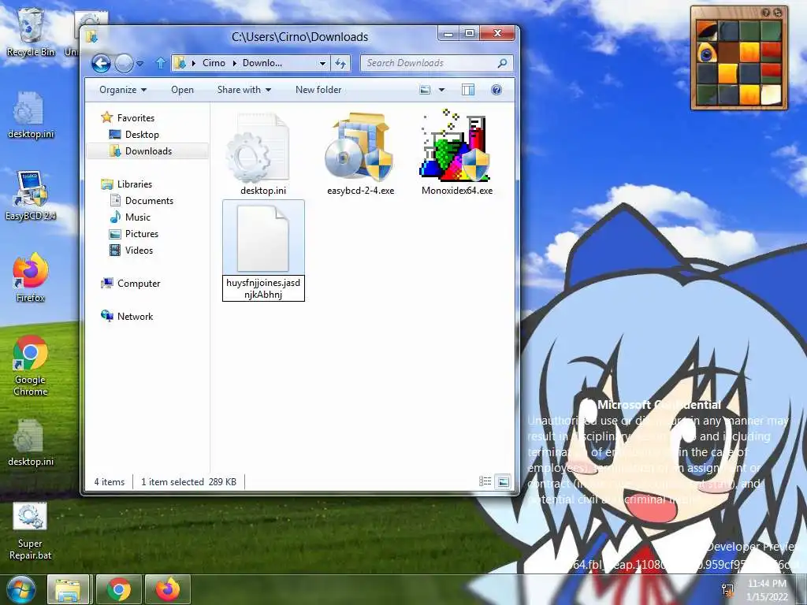
Task: Click the Forward navigation arrow in Explorer
Action: tap(124, 63)
